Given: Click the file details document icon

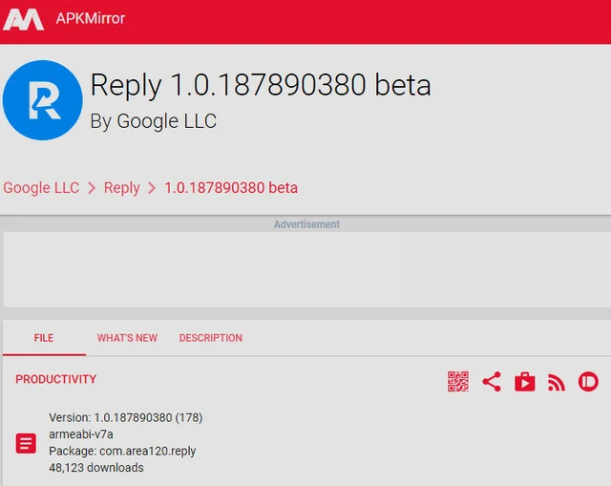Looking at the screenshot, I should pyautogui.click(x=26, y=443).
